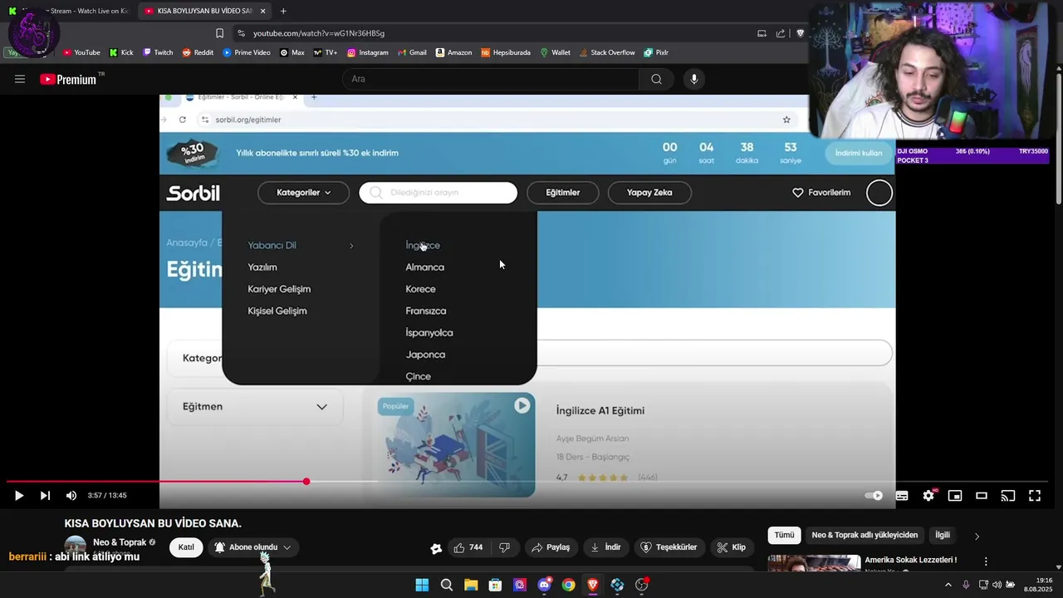
Task: Send thanks via Teşekkürler button
Action: click(x=669, y=547)
